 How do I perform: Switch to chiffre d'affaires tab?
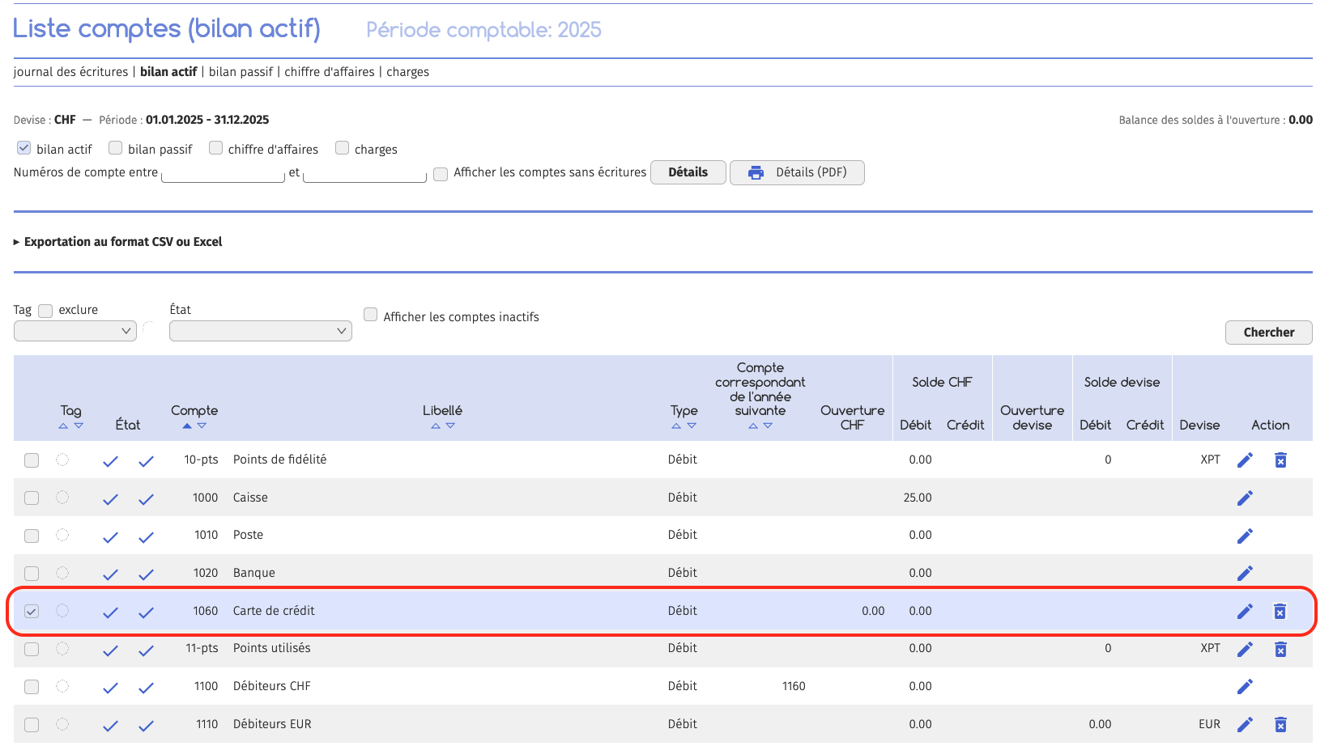329,72
